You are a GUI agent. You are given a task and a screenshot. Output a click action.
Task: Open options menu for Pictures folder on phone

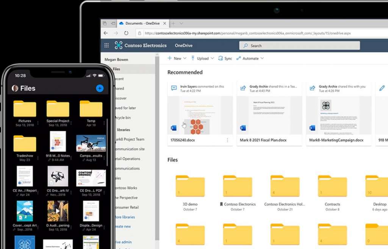click(38, 123)
